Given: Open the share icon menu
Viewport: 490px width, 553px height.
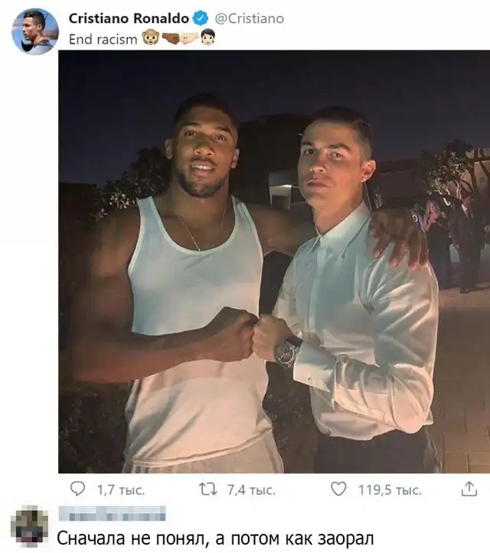Looking at the screenshot, I should click(468, 489).
